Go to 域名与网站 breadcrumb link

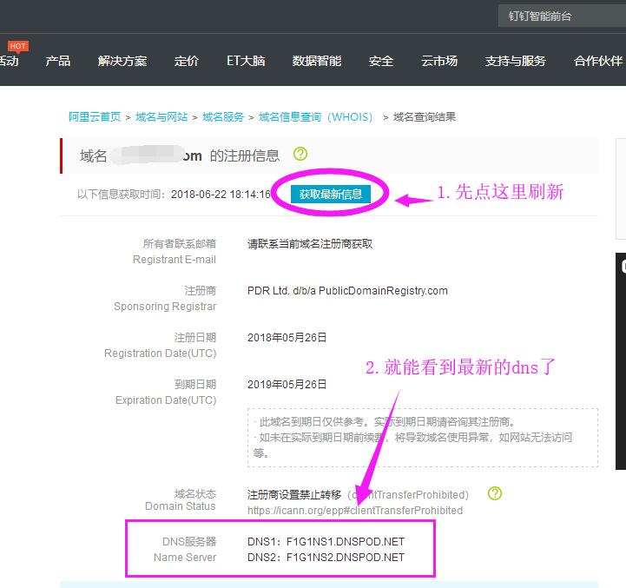[x=161, y=116]
